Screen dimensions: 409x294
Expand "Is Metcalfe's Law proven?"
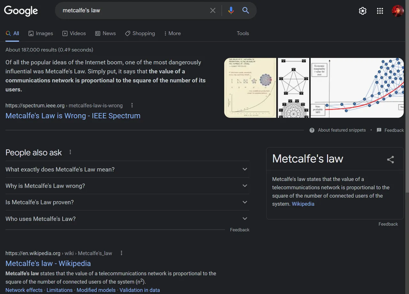[127, 202]
